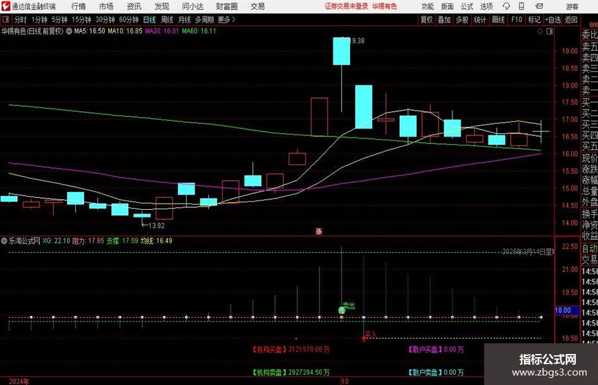
Task: Click the 散户买盘 0.00万 text
Action: (x=436, y=350)
